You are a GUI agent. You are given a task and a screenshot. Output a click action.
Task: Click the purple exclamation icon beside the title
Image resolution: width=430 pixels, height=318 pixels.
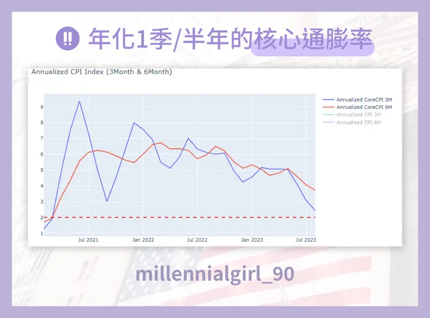[67, 38]
